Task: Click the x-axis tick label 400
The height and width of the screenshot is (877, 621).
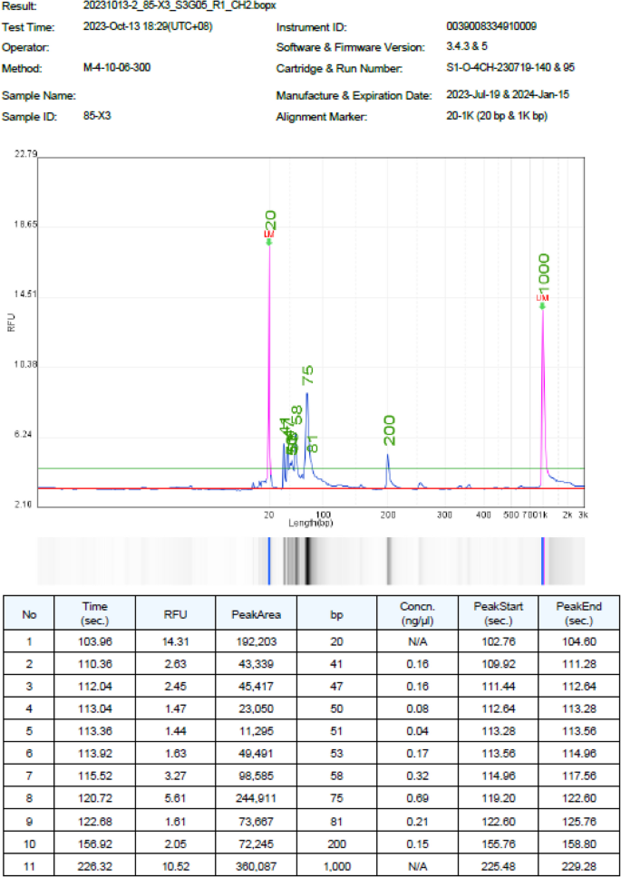Action: tap(484, 515)
